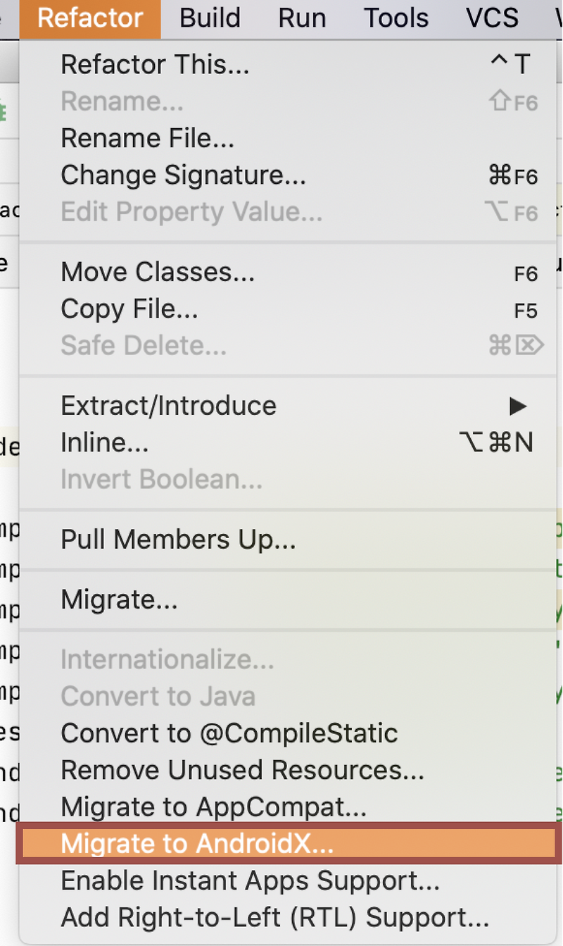This screenshot has width=563, height=946.
Task: Expand the Extract/Introduce submenu
Action: click(168, 405)
